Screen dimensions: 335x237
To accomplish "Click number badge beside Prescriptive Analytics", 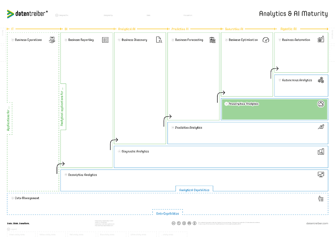I will [x=226, y=104].
